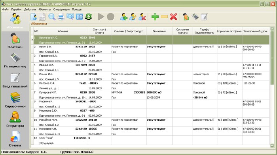Open the Платежи sidebar section

pos(15,41)
